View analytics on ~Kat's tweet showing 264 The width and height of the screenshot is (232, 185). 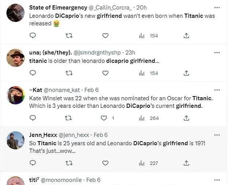(x=149, y=118)
